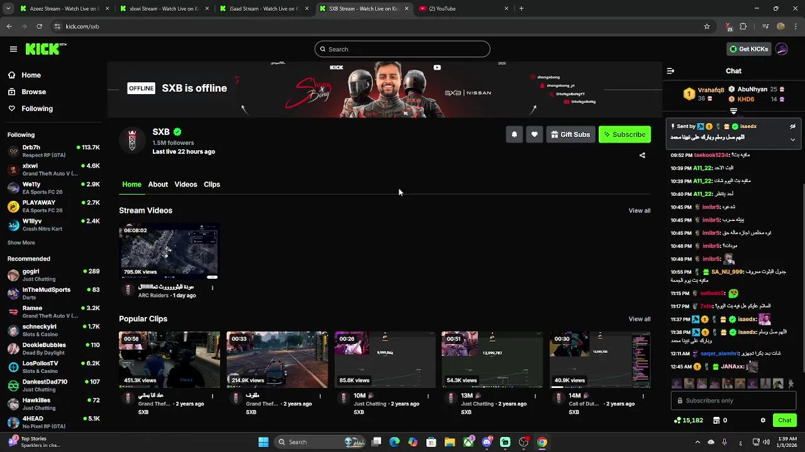Open File Explorer from the taskbar

tap(450, 442)
